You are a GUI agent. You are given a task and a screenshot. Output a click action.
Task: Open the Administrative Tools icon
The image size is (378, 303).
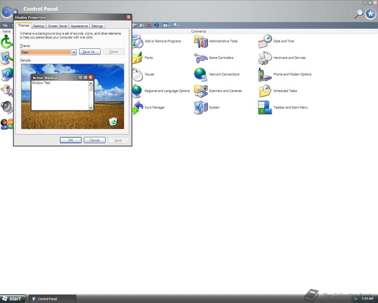pyautogui.click(x=201, y=41)
